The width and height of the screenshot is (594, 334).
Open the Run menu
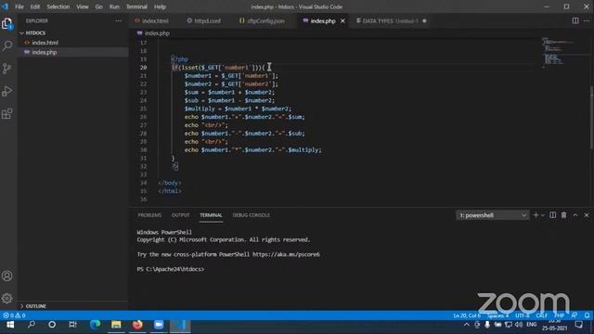(x=114, y=6)
